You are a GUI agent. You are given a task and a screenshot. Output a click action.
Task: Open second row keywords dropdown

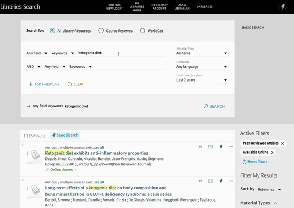[x=81, y=67]
